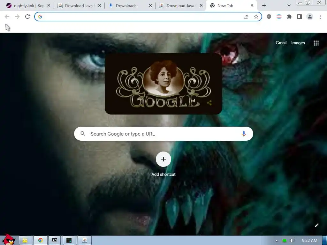Open the Angry Birds start button
Image resolution: width=327 pixels, height=245 pixels.
pyautogui.click(x=8, y=240)
